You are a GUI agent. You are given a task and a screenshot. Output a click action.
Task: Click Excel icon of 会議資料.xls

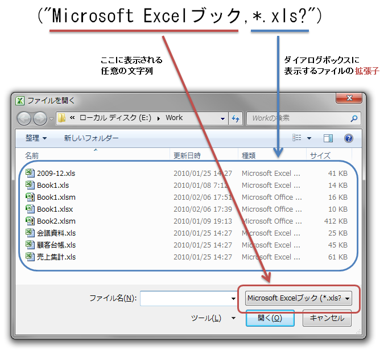30,233
